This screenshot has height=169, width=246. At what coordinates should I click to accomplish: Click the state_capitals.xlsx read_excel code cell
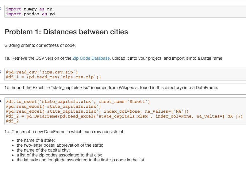click(x=125, y=111)
